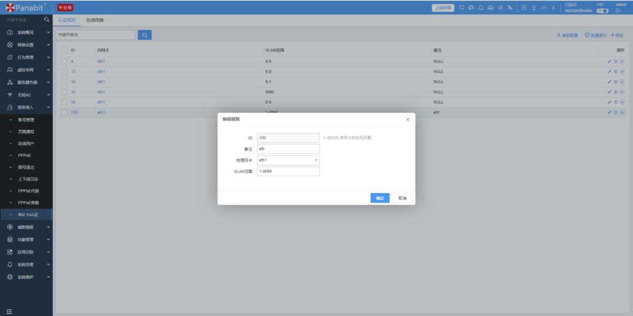The width and height of the screenshot is (633, 316).
Task: Open 在线用户 in the sidebar submenu
Action: pos(26,143)
